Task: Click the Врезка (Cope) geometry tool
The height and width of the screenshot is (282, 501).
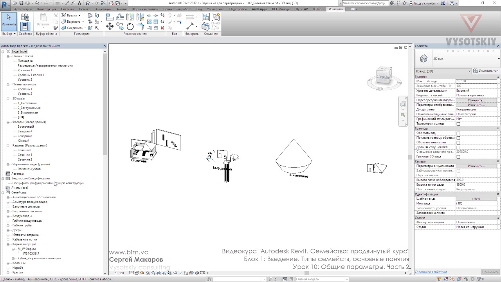Action: pos(70,16)
